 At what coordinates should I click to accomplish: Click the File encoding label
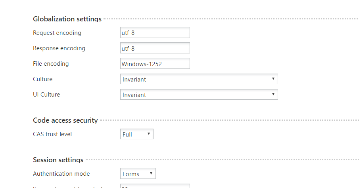(x=51, y=64)
